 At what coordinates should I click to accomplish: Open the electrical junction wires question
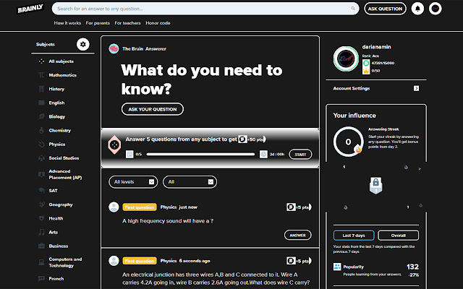click(216, 278)
